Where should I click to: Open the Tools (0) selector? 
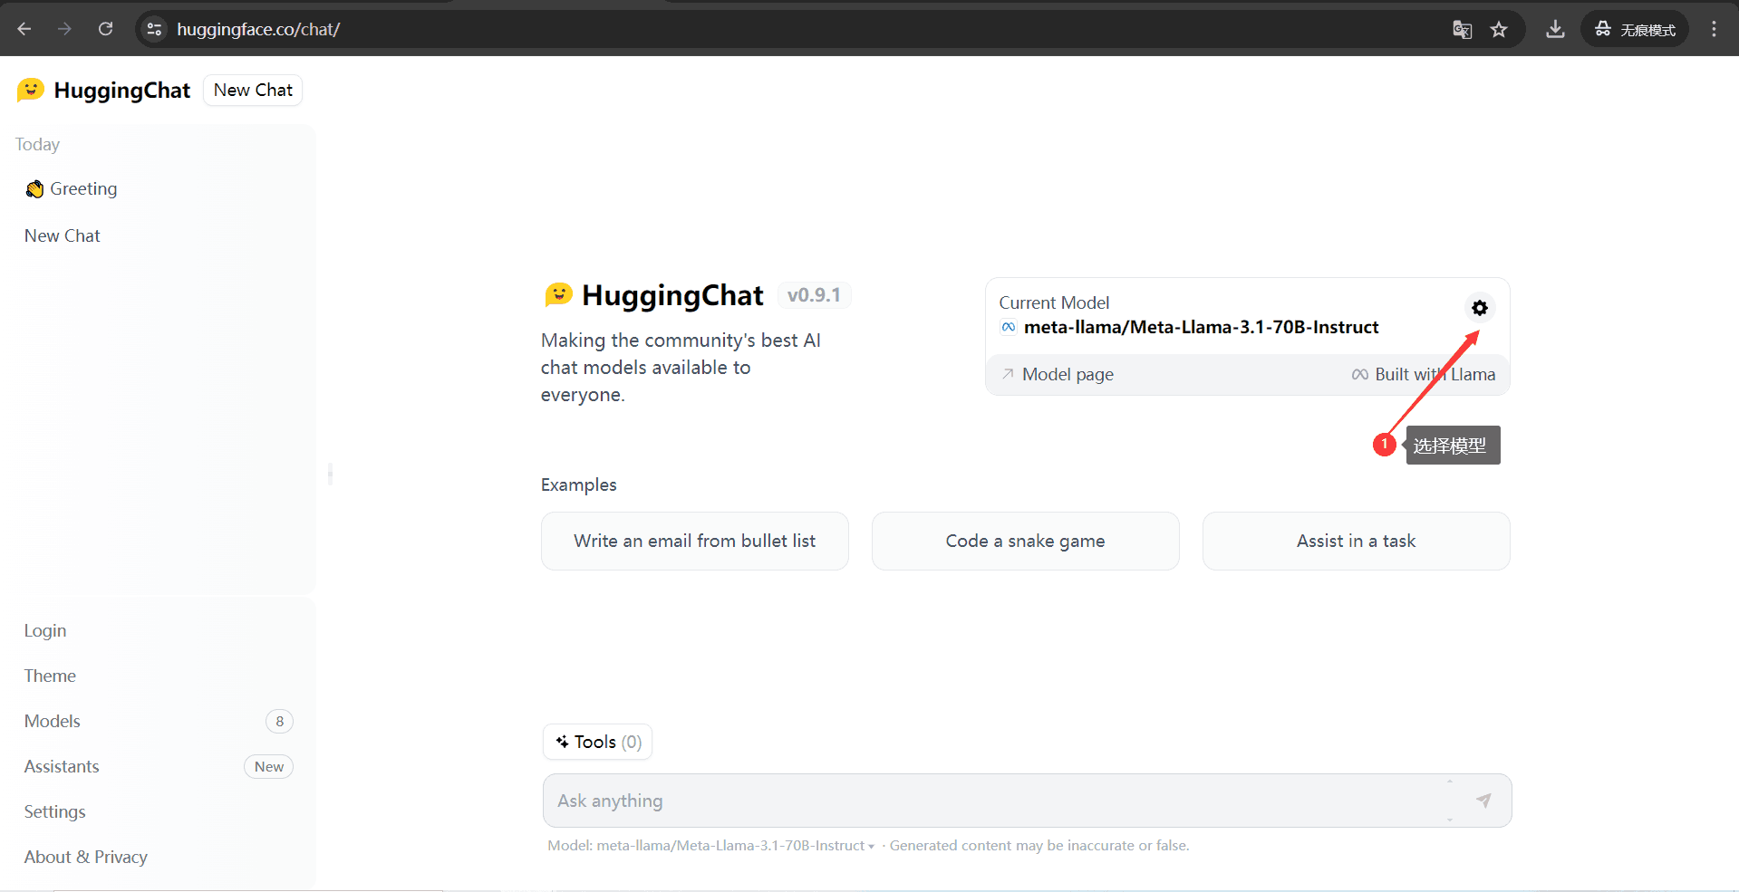coord(598,742)
